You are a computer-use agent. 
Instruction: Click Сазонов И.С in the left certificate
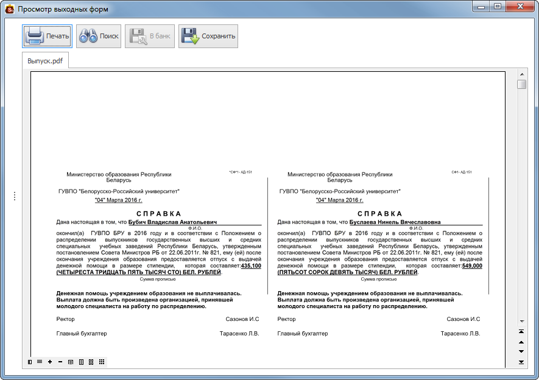242,319
